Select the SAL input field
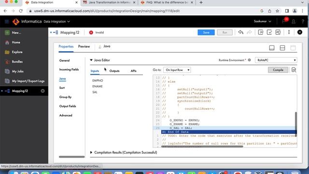The height and width of the screenshot is (174, 309). [x=95, y=92]
